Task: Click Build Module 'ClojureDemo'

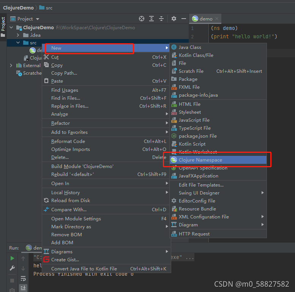Action: click(x=106, y=166)
